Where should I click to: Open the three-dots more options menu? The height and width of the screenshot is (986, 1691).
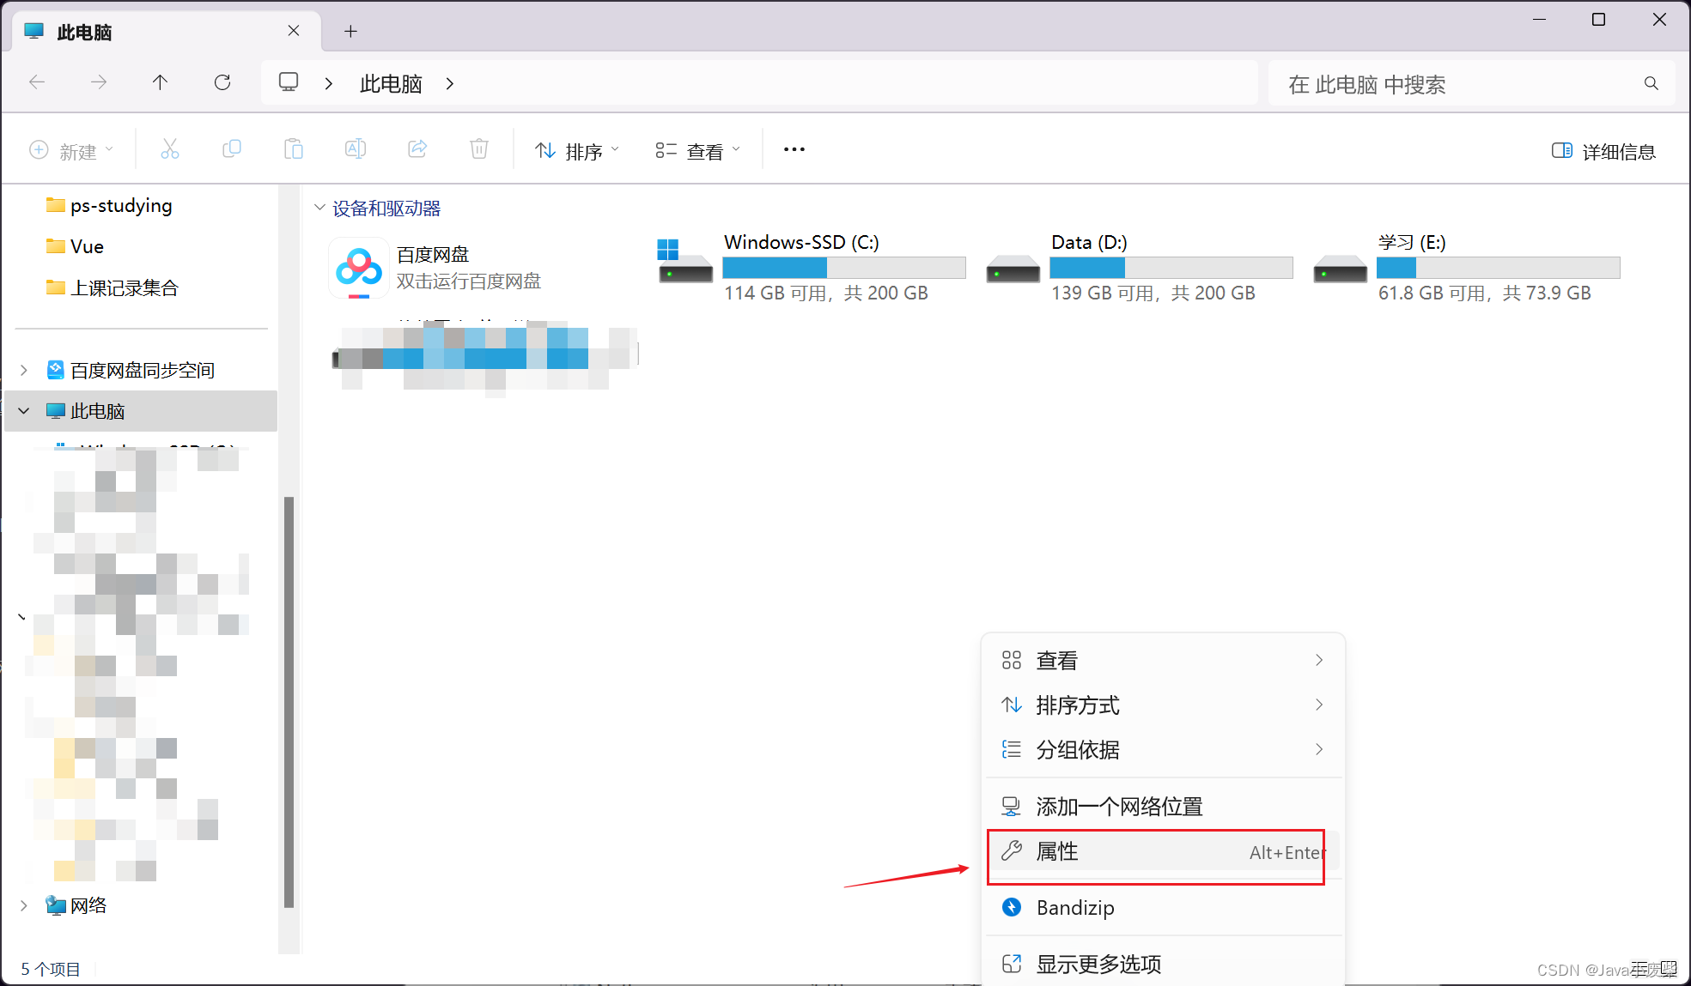point(794,150)
